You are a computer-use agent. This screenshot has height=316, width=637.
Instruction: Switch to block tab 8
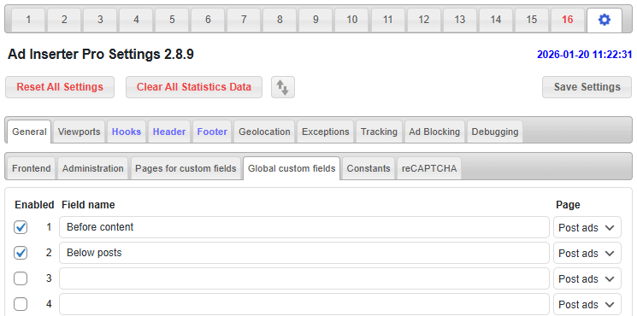point(280,20)
